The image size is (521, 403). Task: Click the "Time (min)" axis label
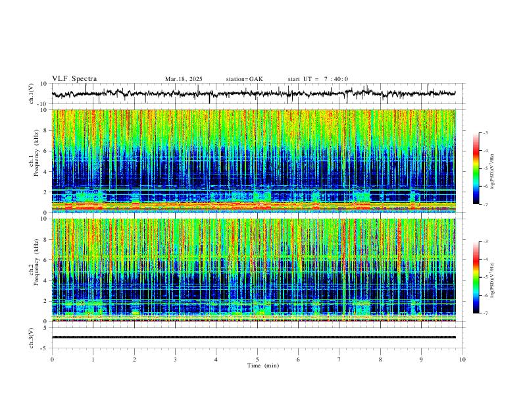pos(263,365)
